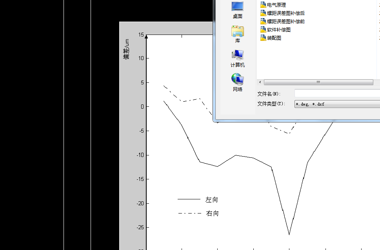Select the 电气原理 file icon

click(x=263, y=5)
